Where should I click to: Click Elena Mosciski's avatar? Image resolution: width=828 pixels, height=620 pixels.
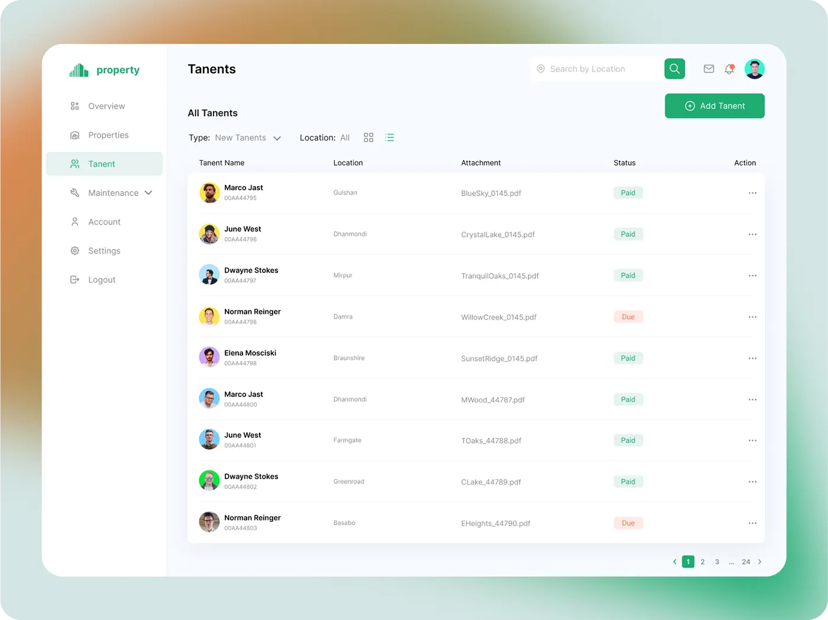209,358
